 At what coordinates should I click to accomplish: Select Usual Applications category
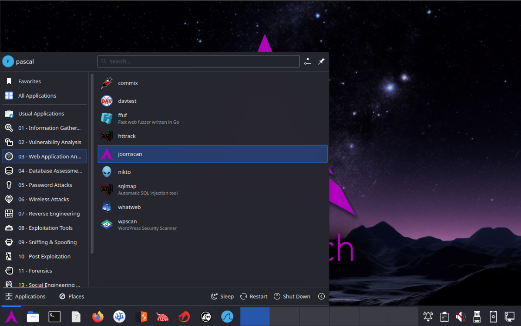[x=44, y=113]
